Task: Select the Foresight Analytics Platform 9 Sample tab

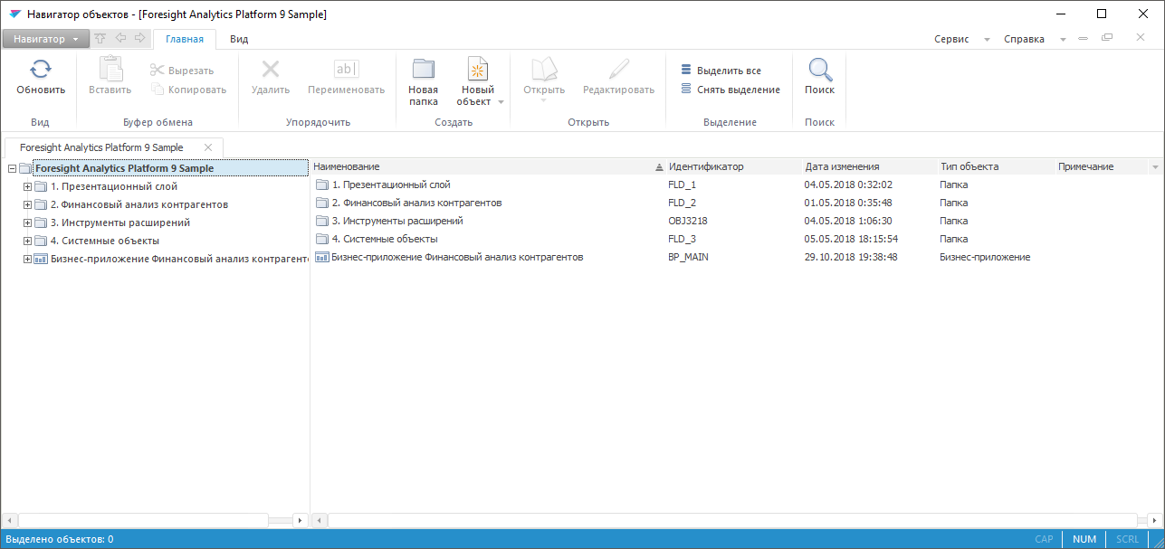Action: [x=101, y=147]
